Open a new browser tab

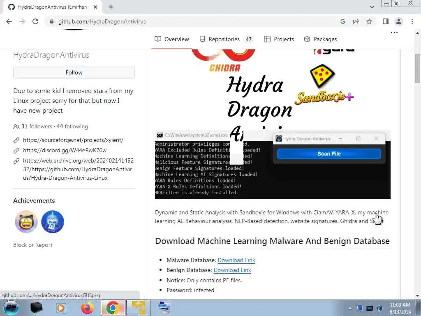[x=111, y=7]
